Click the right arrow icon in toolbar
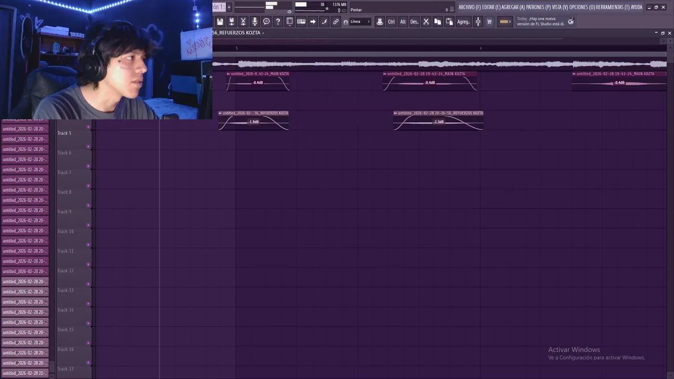This screenshot has width=674, height=379. click(x=313, y=22)
